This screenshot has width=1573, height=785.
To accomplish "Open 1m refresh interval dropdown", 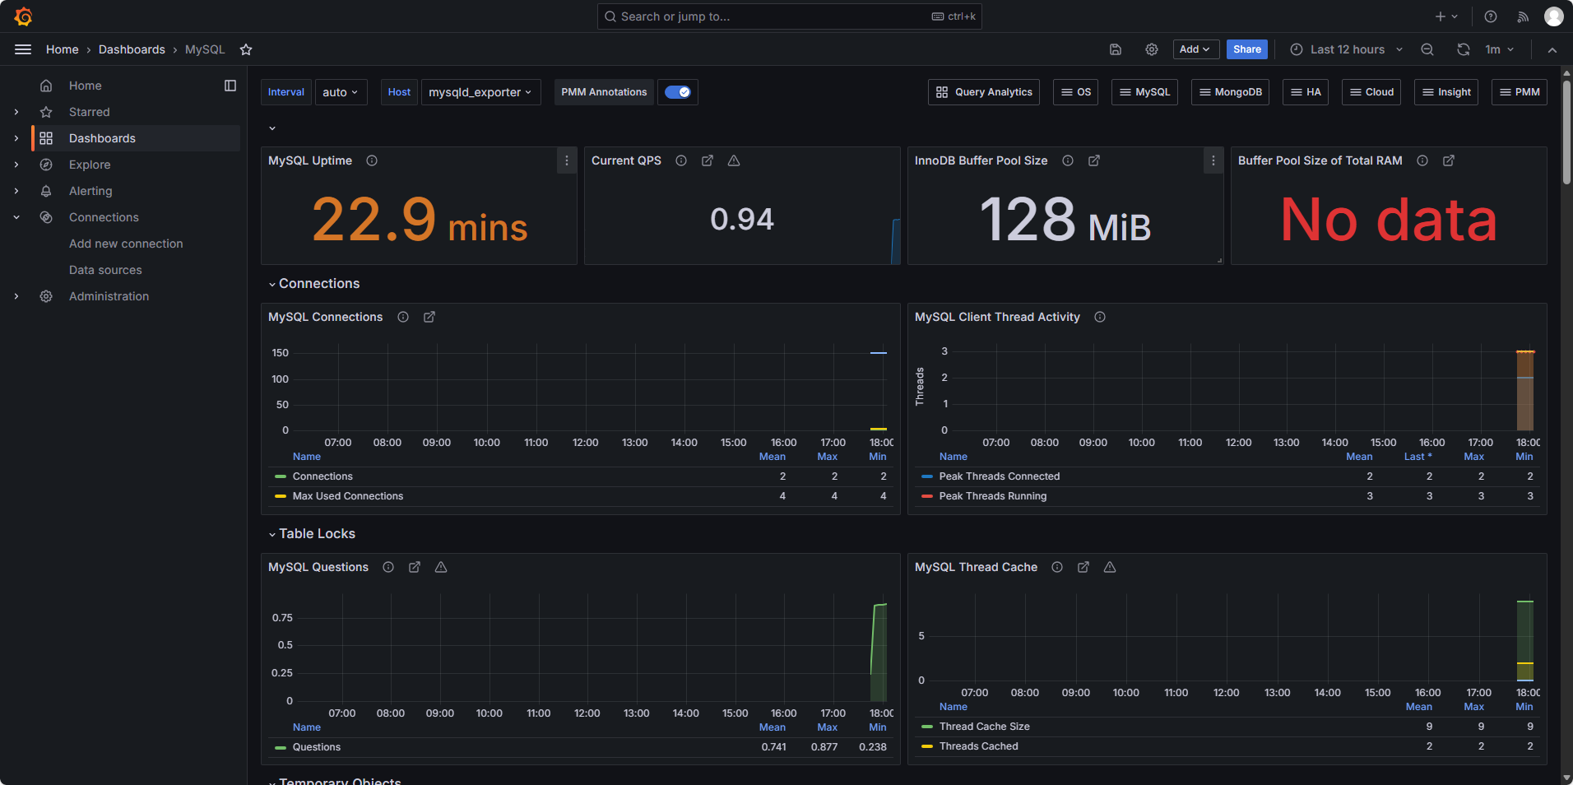I will [1500, 49].
